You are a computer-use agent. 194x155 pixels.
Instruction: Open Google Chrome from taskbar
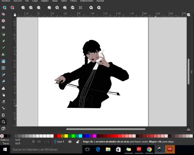coord(149,149)
